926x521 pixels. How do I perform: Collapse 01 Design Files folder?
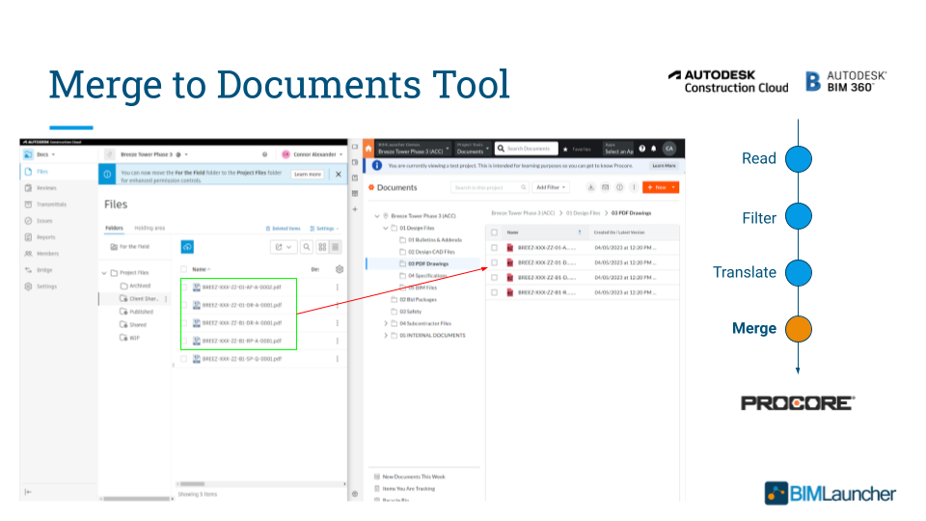coord(386,228)
